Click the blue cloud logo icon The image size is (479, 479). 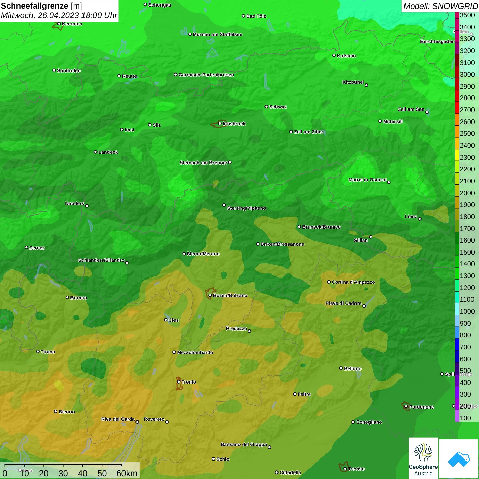click(459, 459)
